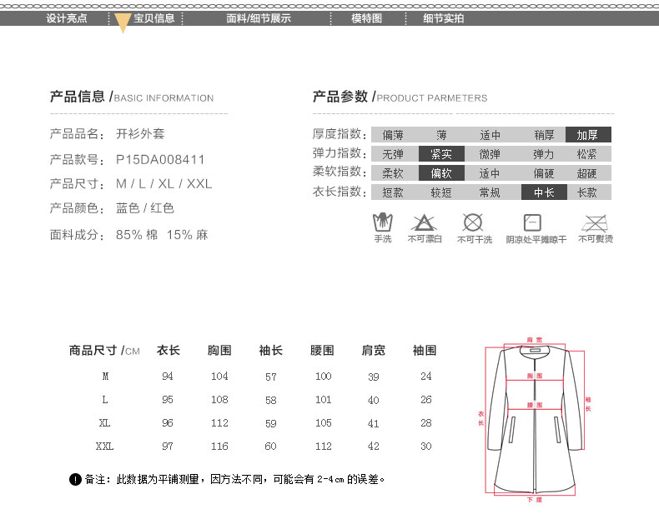Click the coat measurement diagram
Viewport: 659px width, 529px height.
[x=534, y=419]
